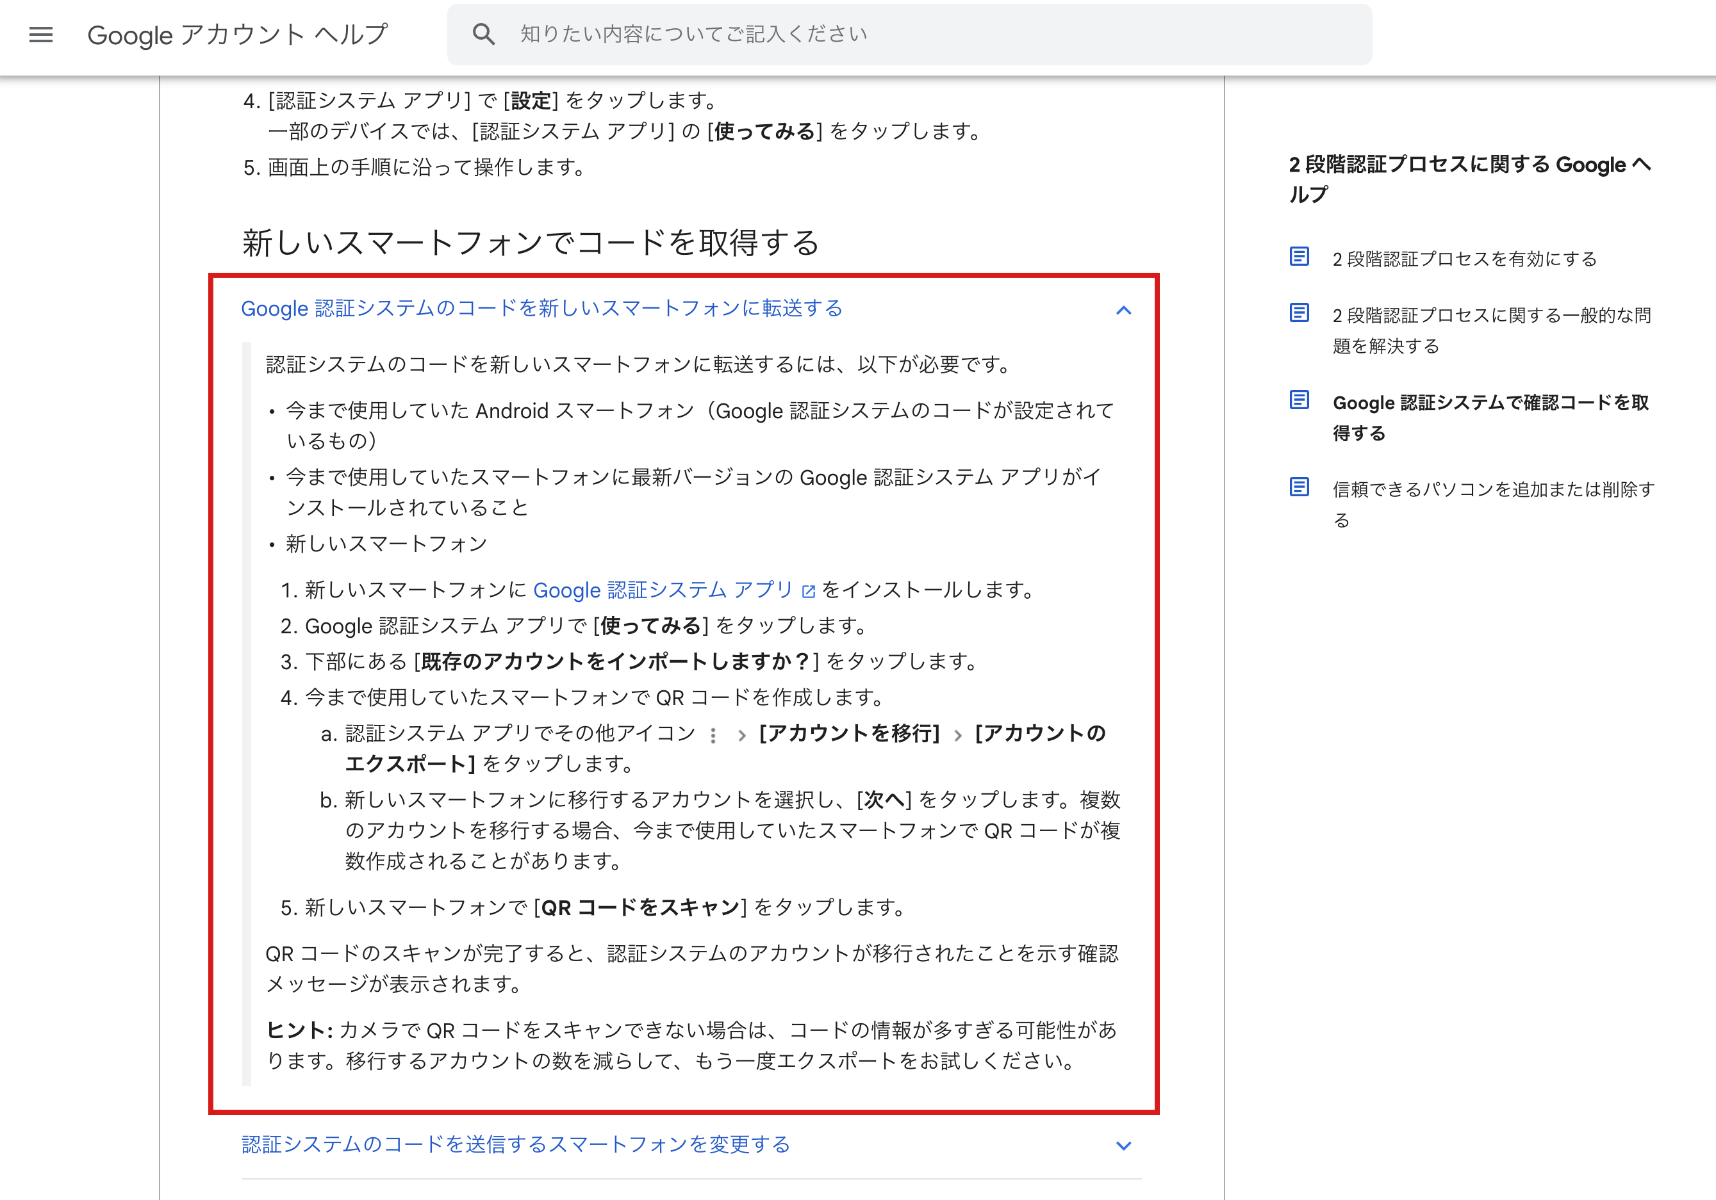Click the search magnifier icon

[x=484, y=35]
